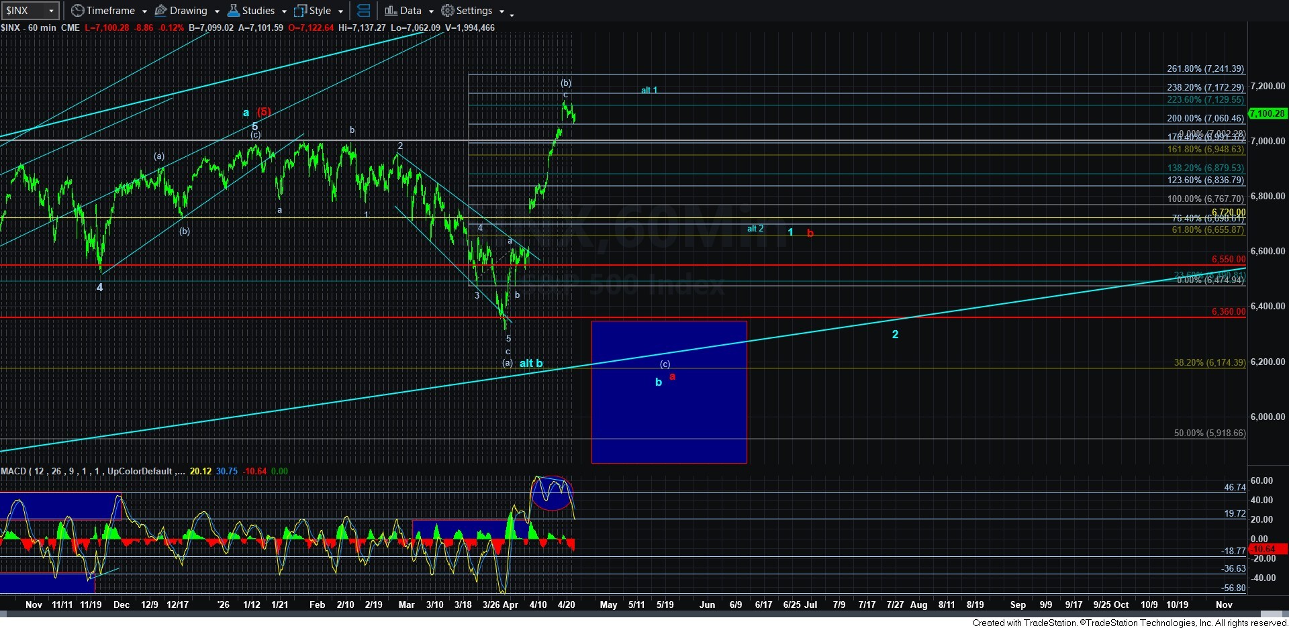The width and height of the screenshot is (1289, 628).
Task: Click the Settings gear icon
Action: tap(448, 11)
